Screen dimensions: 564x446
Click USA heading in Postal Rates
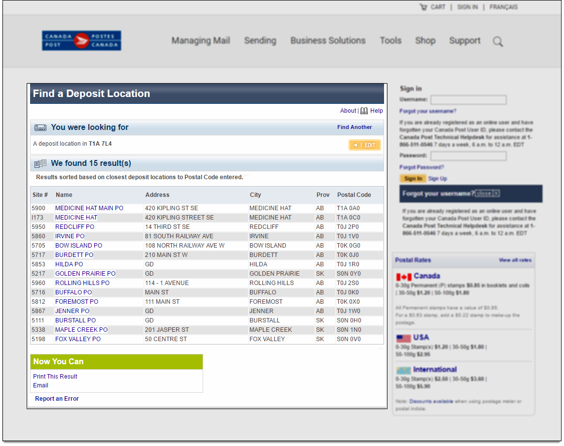point(421,338)
